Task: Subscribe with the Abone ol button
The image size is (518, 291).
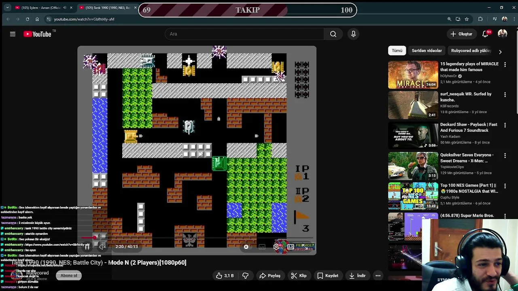Action: (69, 276)
